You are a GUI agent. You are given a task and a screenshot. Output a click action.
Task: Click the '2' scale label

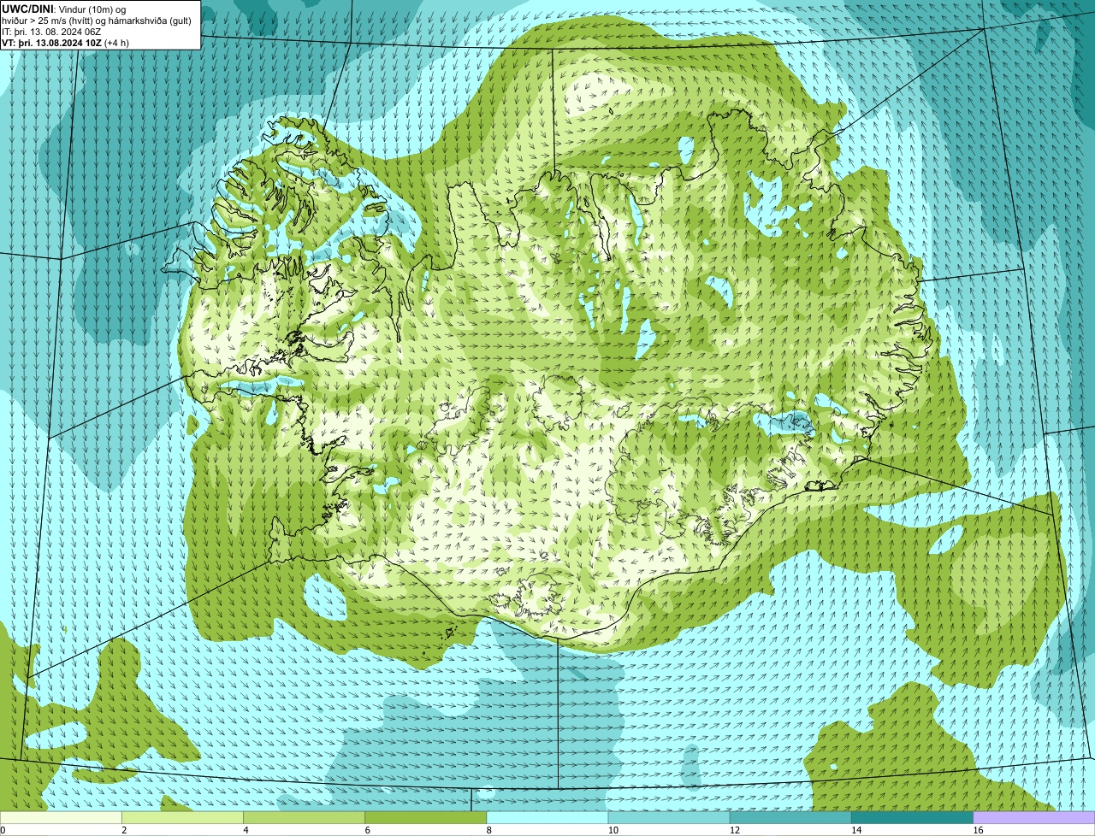pos(124,830)
